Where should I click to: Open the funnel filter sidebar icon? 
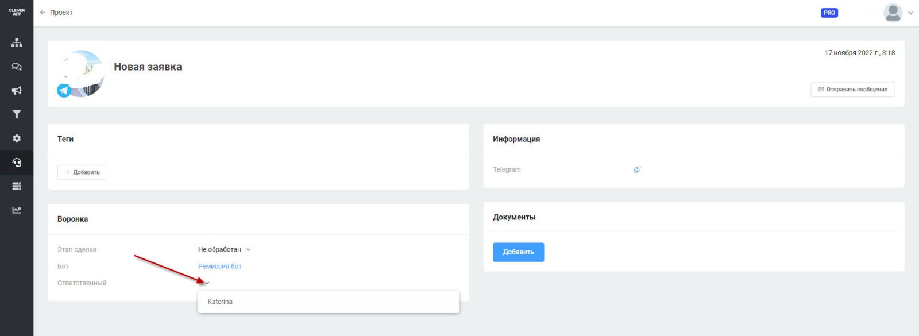[x=17, y=114]
